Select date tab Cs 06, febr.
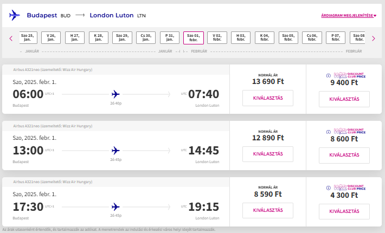Viewport: 385px width, 233px height. [312, 38]
